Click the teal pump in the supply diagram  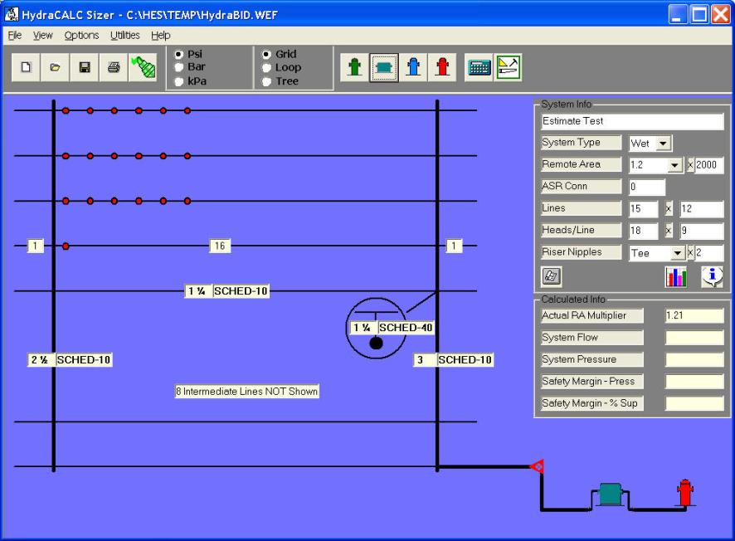(610, 495)
